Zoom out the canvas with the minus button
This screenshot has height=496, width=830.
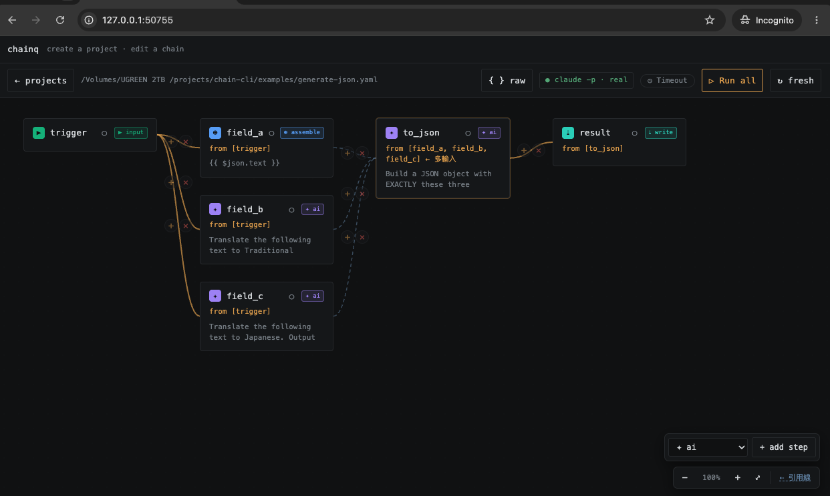click(685, 478)
